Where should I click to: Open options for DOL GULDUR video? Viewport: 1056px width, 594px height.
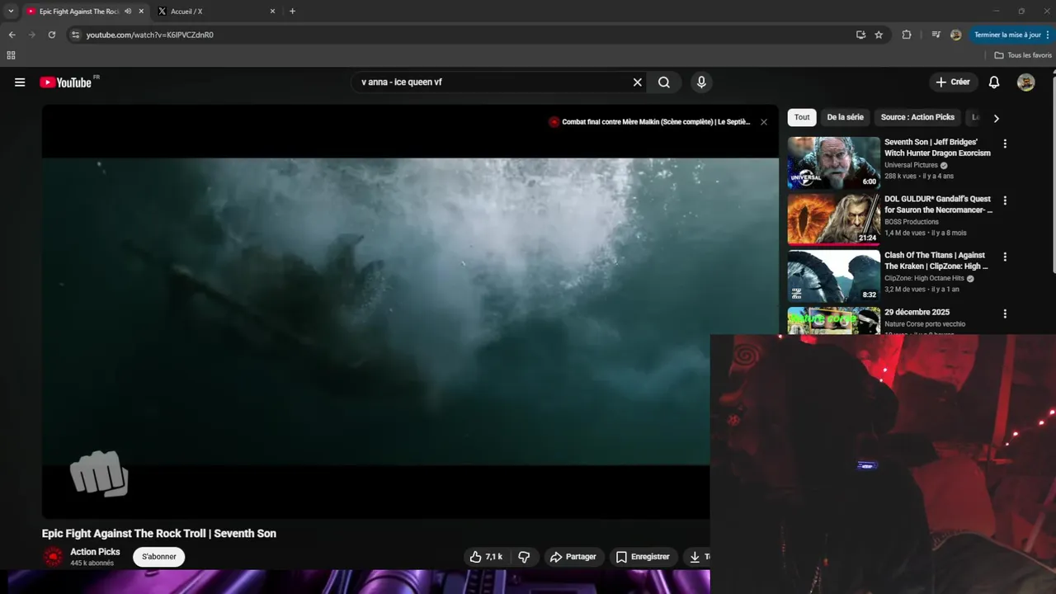coord(1005,200)
